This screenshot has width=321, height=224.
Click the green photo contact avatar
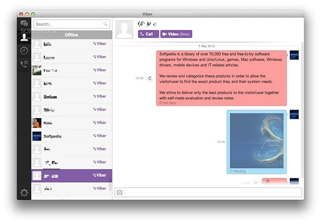(x=37, y=70)
